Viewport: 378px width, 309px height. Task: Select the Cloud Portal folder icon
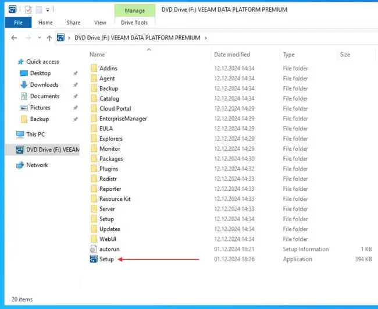click(x=94, y=109)
